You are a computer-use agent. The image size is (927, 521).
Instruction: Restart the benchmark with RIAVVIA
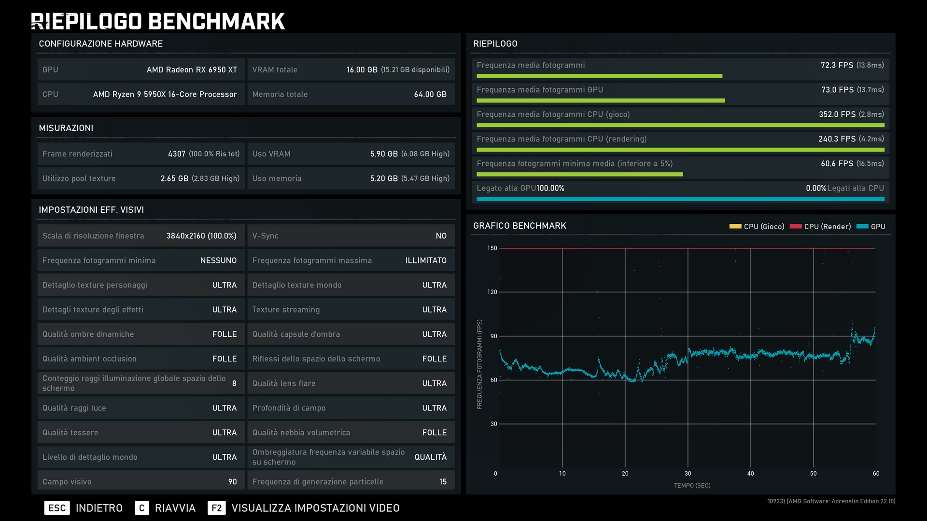(x=175, y=508)
